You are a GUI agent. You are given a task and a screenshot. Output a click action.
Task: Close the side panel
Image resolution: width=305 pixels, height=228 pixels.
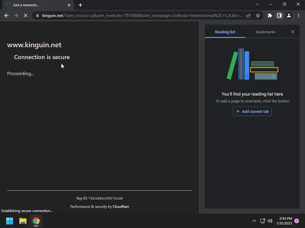click(x=293, y=32)
